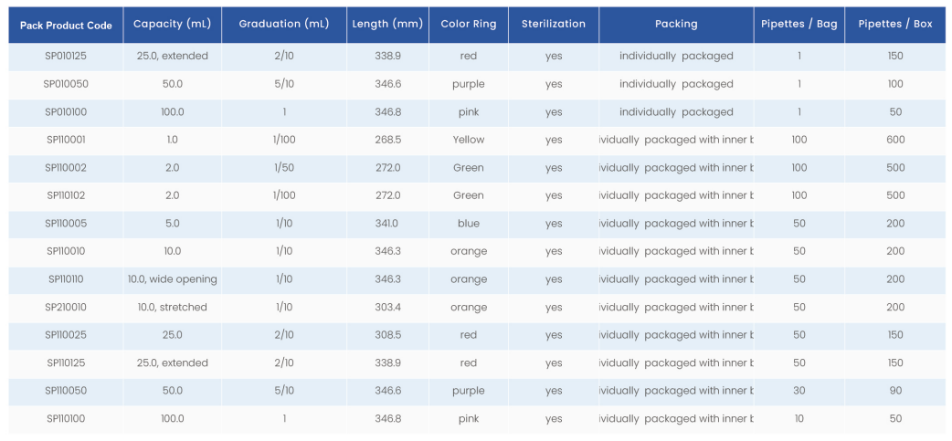
Task: Click the '10.0, wide opening' capacity cell
Action: tap(172, 279)
